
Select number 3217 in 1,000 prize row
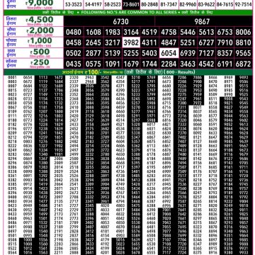113,42
